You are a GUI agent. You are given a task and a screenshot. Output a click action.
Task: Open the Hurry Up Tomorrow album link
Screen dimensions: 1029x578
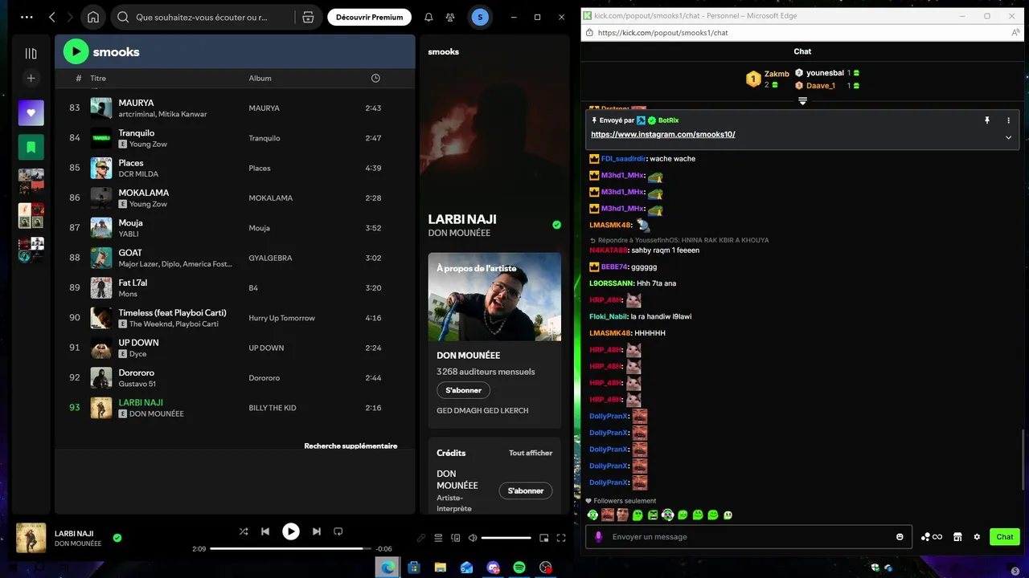pyautogui.click(x=281, y=318)
